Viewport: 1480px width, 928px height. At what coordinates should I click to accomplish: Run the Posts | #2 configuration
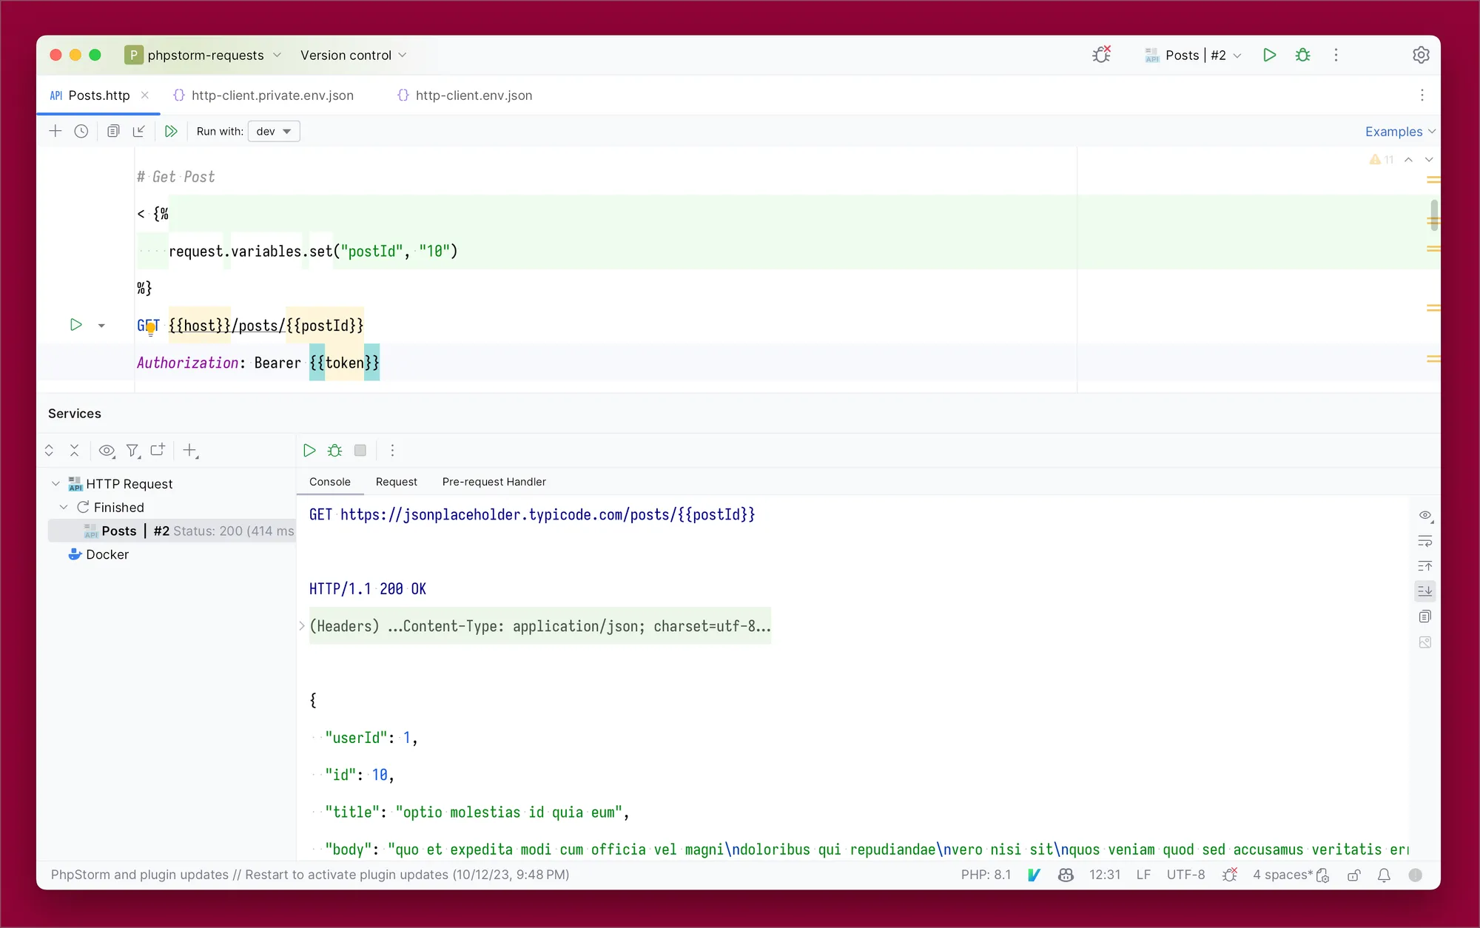click(x=1270, y=55)
